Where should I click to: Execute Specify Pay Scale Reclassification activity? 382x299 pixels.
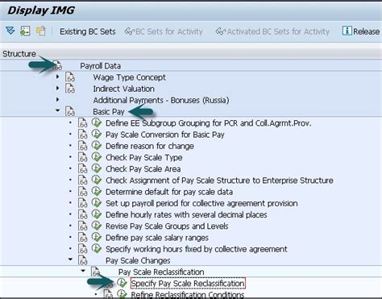pyautogui.click(x=122, y=283)
